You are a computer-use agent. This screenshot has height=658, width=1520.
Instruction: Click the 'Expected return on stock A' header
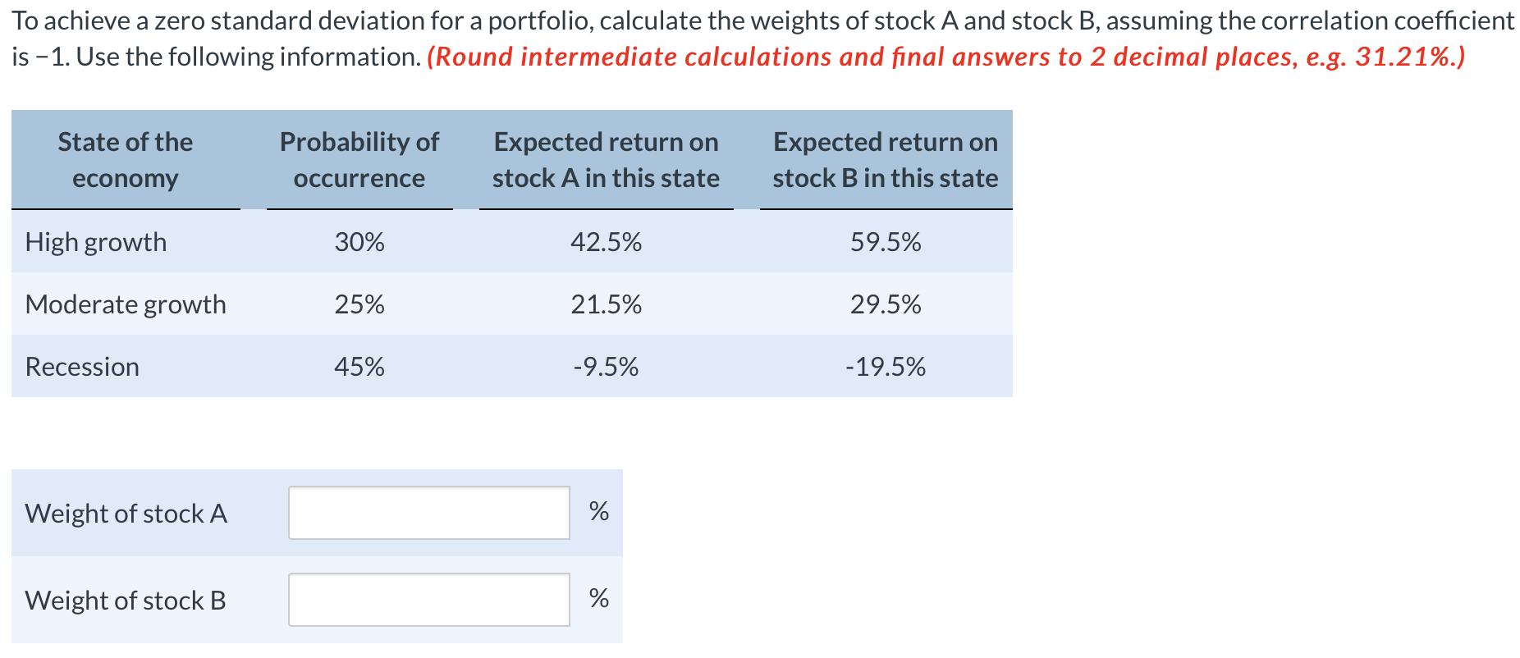pyautogui.click(x=606, y=159)
